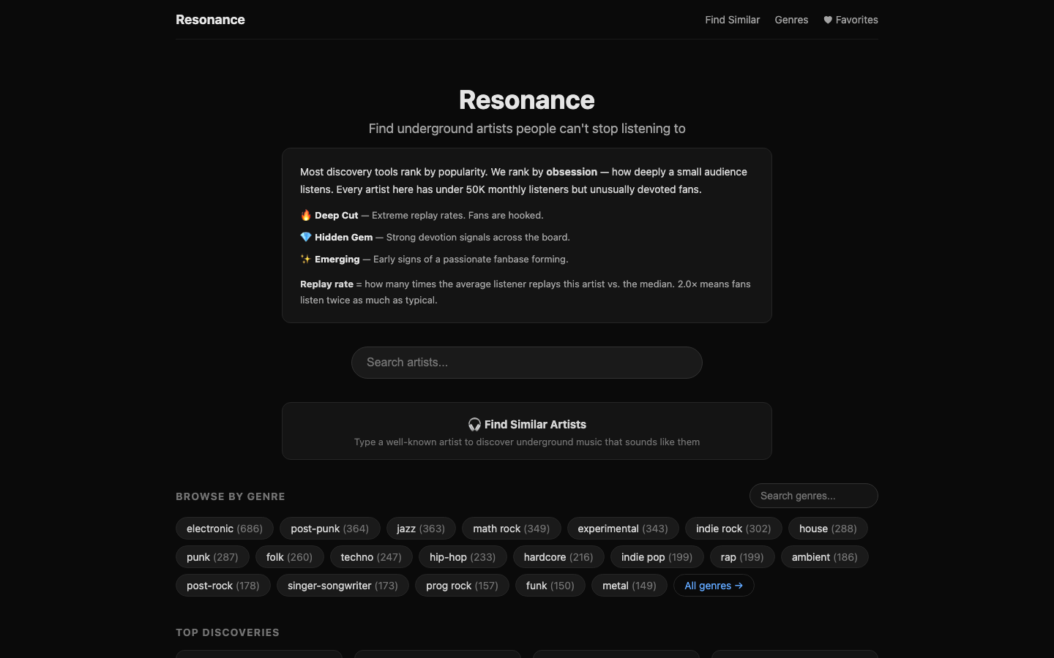Click the artists search field

point(526,363)
